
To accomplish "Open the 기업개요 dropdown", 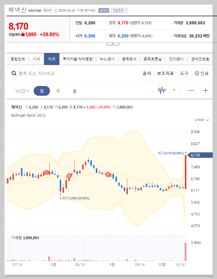I will (x=121, y=10).
